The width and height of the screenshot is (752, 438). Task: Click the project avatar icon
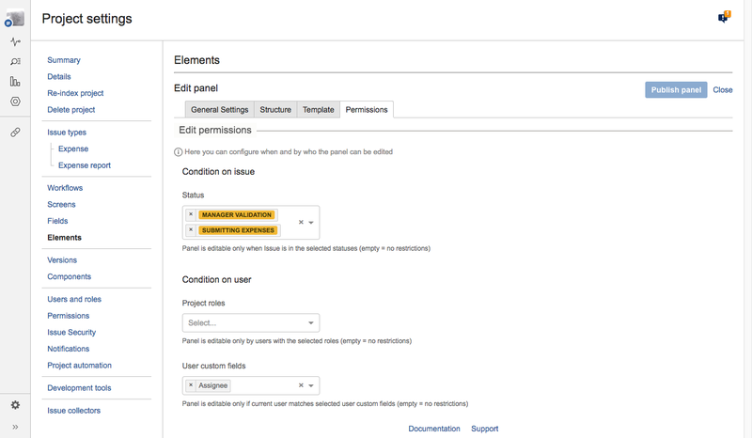[15, 17]
